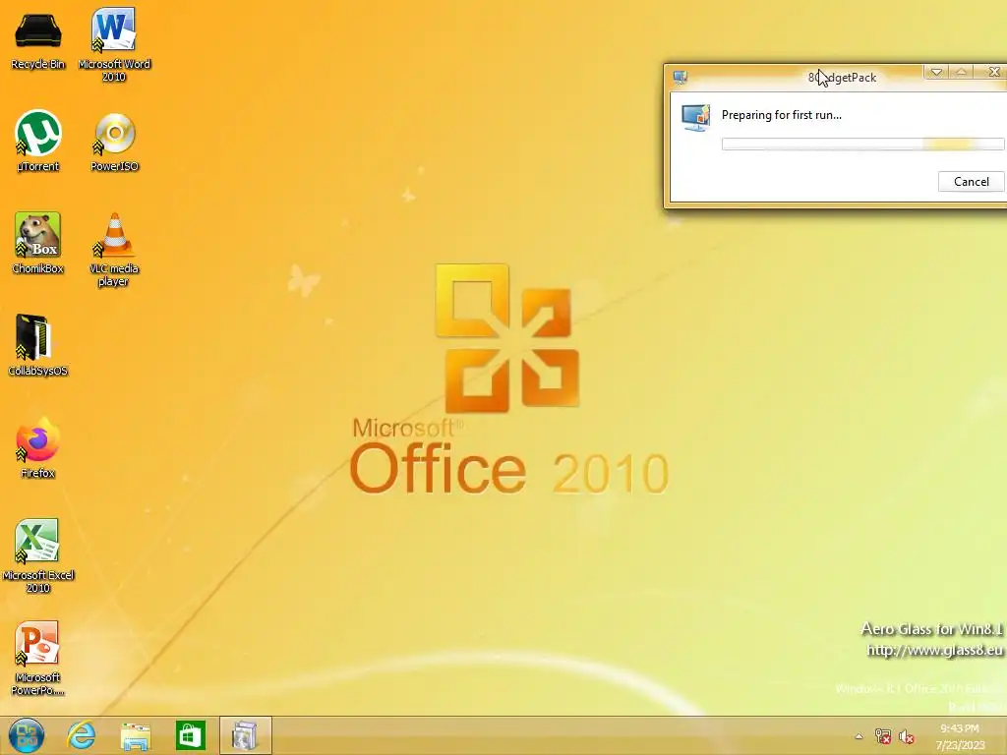Launch Internet Explorer from taskbar
The image size is (1007, 755).
(x=82, y=735)
